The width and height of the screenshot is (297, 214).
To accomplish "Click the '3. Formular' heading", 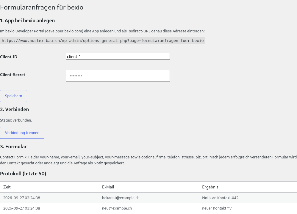I will coord(13,147).
